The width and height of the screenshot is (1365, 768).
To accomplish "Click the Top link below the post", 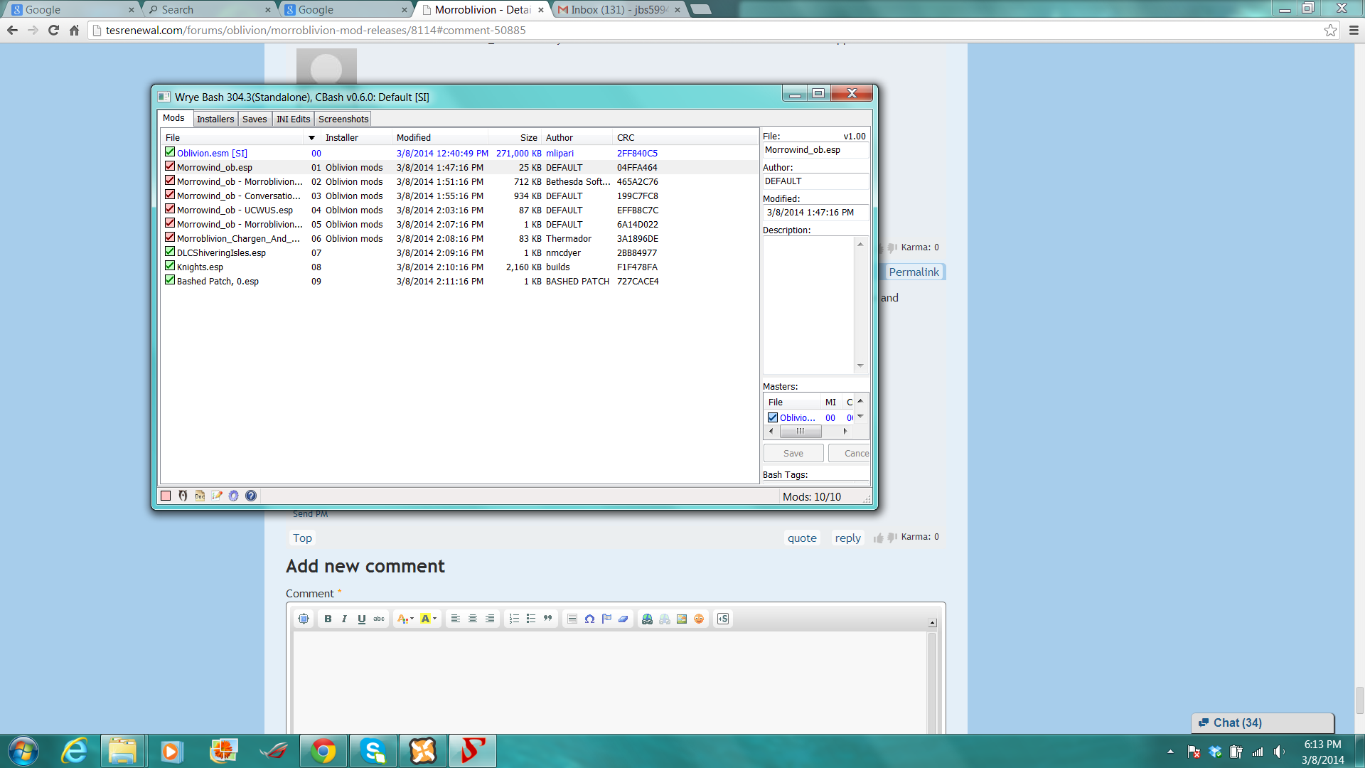I will pyautogui.click(x=302, y=538).
